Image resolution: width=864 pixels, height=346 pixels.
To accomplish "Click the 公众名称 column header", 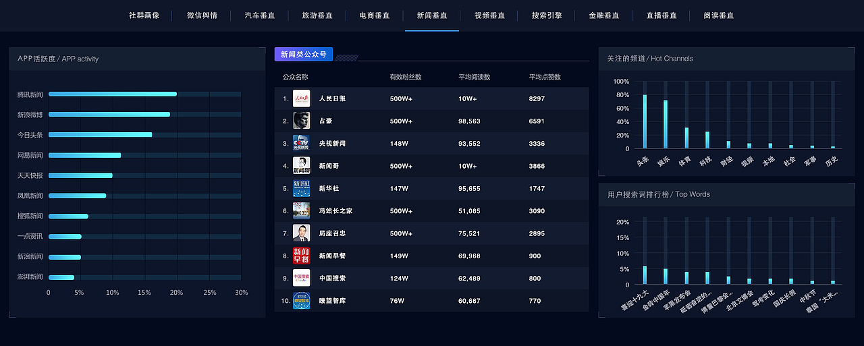I will tap(296, 77).
